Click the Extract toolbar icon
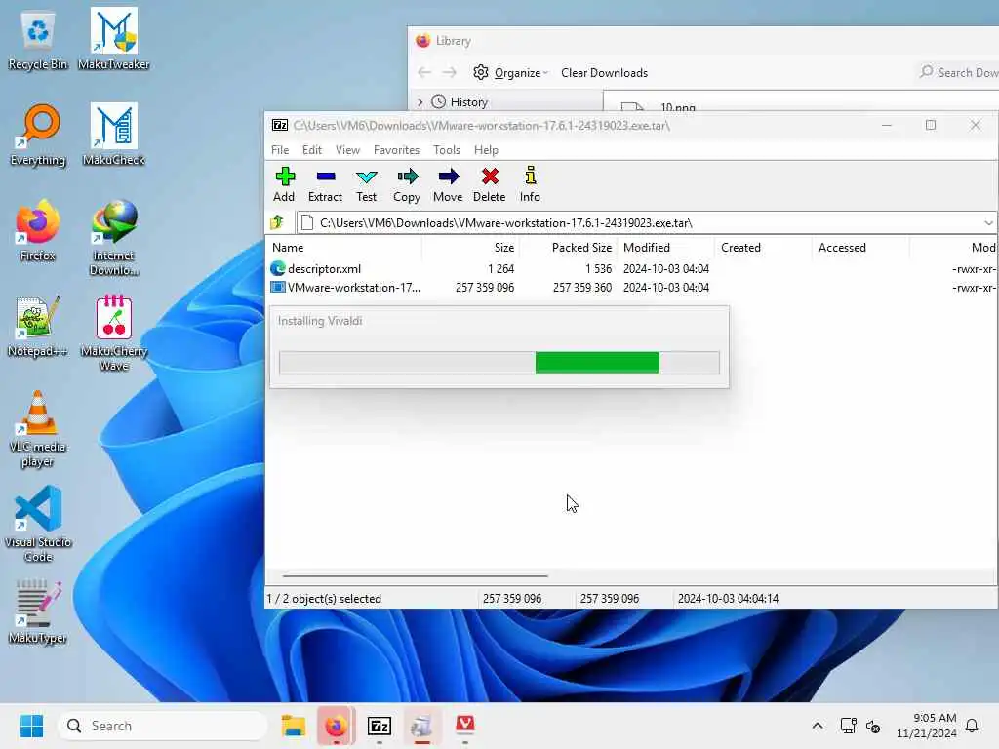 [326, 184]
